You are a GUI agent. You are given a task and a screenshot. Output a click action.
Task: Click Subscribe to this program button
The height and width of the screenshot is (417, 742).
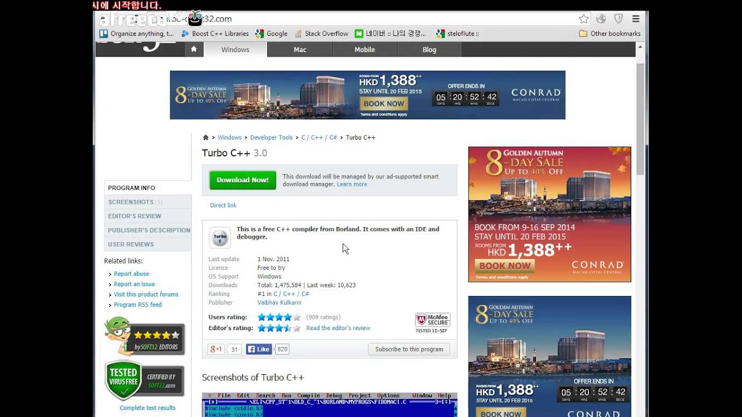409,349
